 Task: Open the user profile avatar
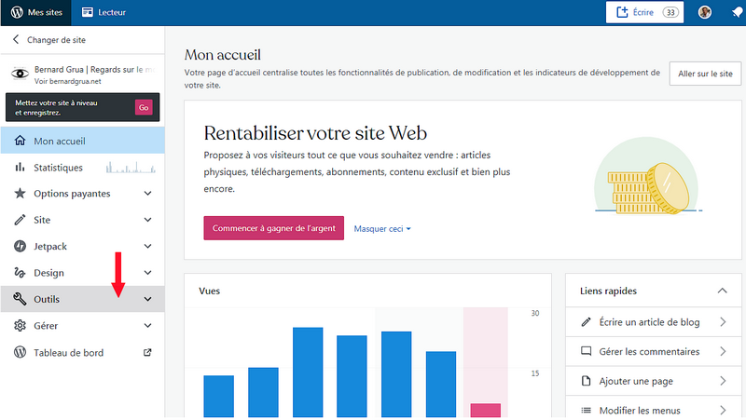click(x=705, y=12)
